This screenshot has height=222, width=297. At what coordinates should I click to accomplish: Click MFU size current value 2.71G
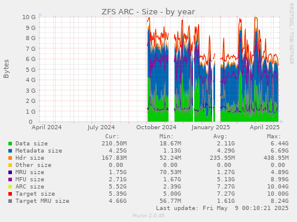click(x=118, y=180)
